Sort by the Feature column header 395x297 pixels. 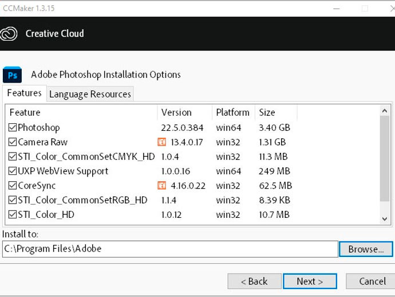[x=81, y=112]
